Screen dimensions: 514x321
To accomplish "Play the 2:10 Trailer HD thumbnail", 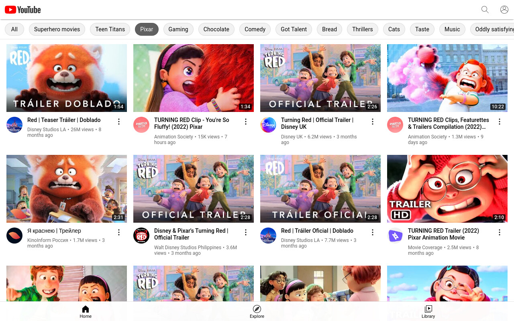I will point(447,189).
